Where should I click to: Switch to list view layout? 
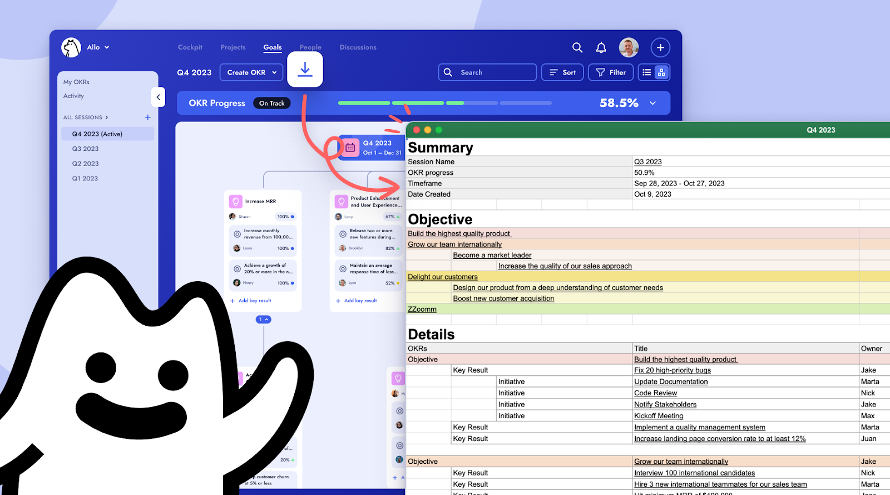click(647, 72)
